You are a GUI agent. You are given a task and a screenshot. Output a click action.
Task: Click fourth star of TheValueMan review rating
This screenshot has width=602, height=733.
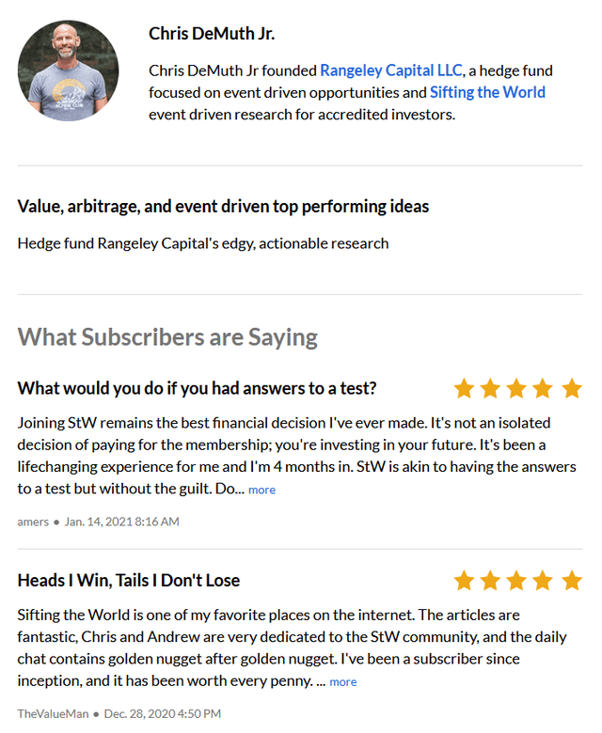544,581
